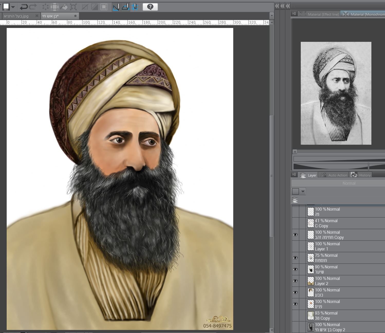Click the Redo arrow in toolbar
385x333 pixels.
(x=33, y=7)
